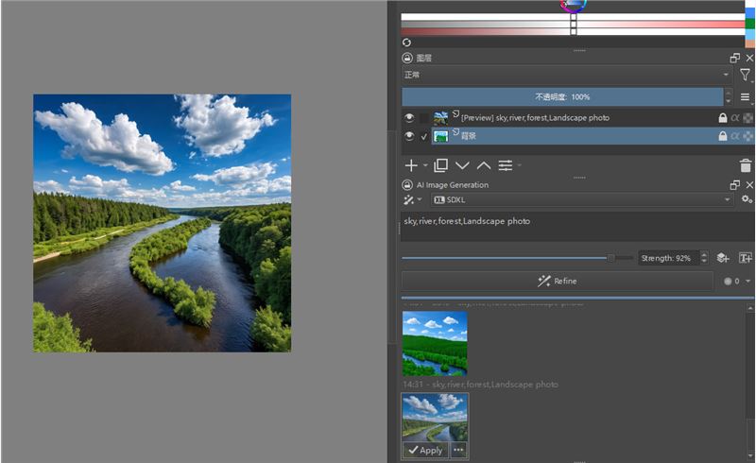Click the landscape image on the canvas

[162, 223]
